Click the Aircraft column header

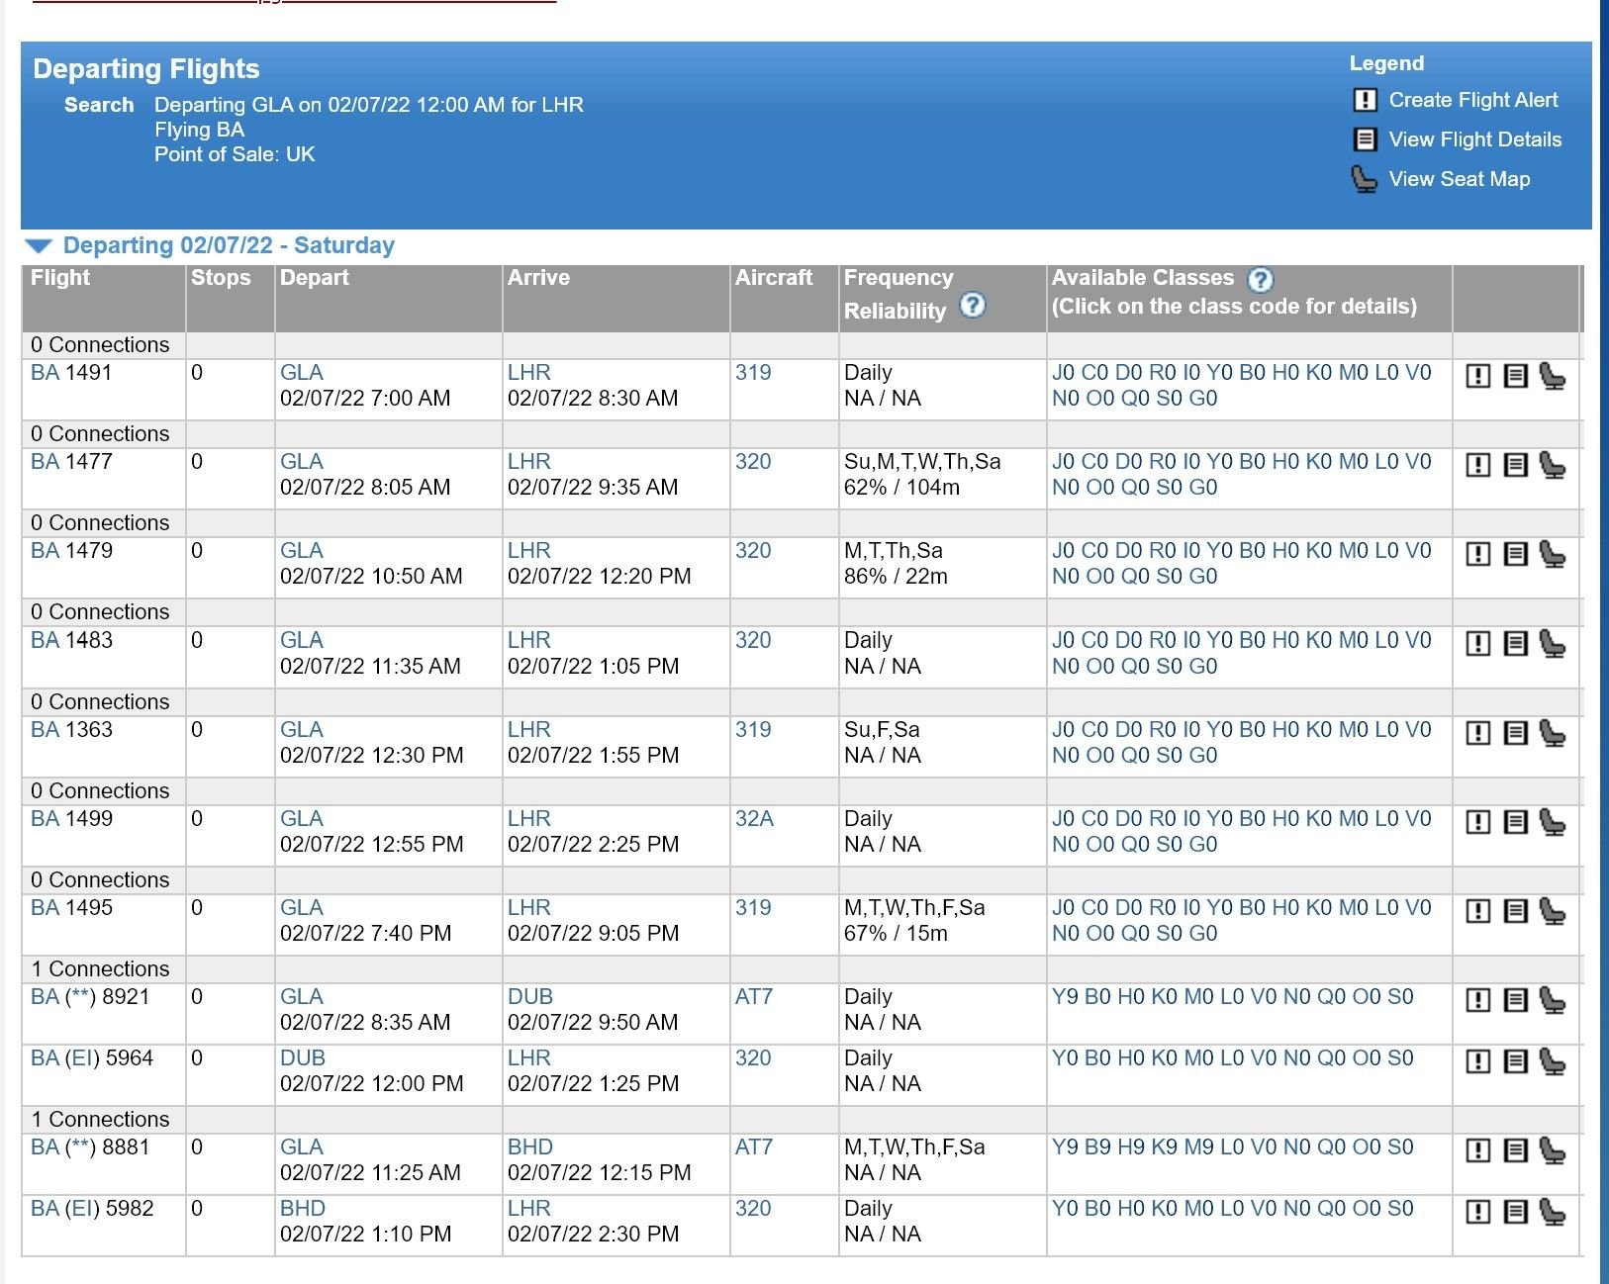(x=774, y=278)
